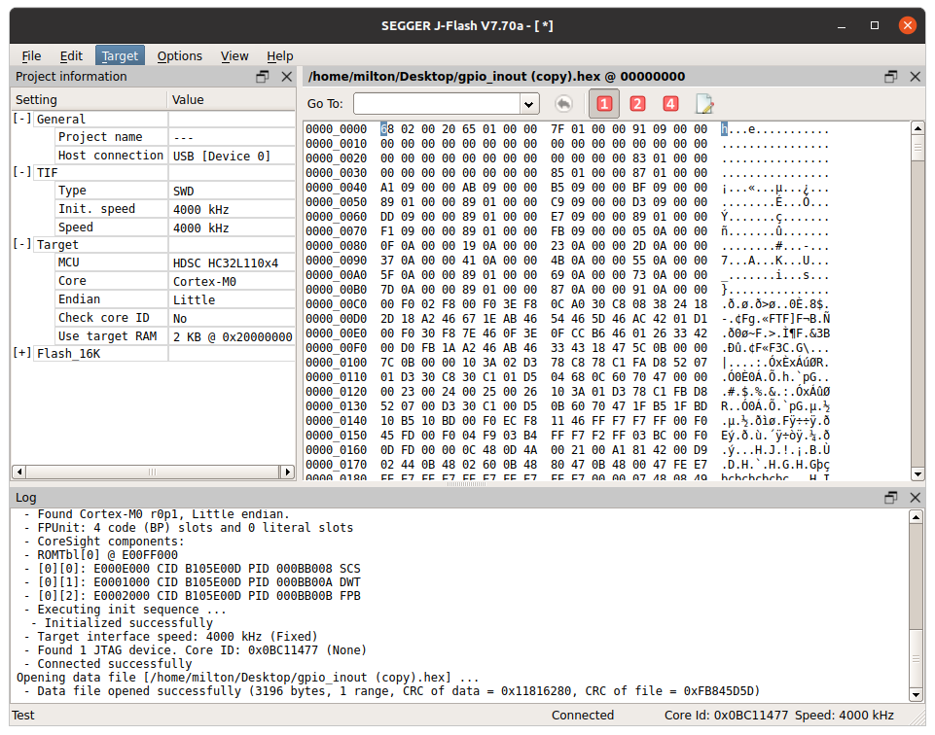Screen dimensions: 935x735
Task: Open the File menu
Action: (31, 56)
